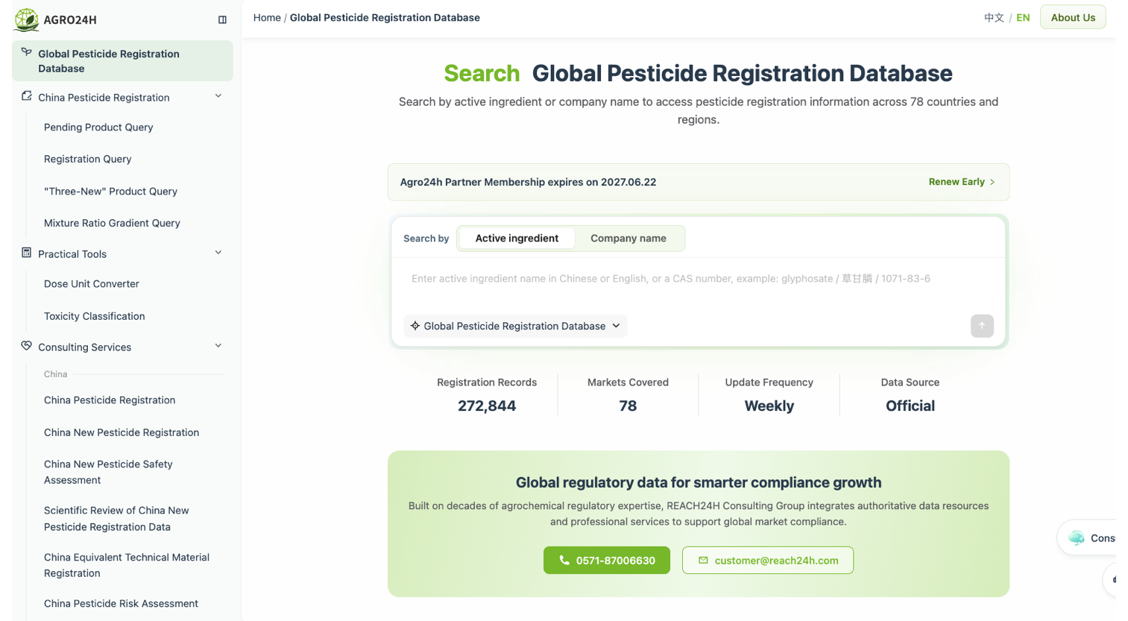
Task: Collapse the Practical Tools section
Action: (218, 253)
